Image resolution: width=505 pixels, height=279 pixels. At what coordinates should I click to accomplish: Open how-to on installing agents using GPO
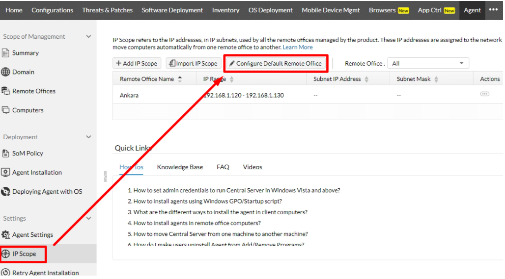click(x=208, y=201)
